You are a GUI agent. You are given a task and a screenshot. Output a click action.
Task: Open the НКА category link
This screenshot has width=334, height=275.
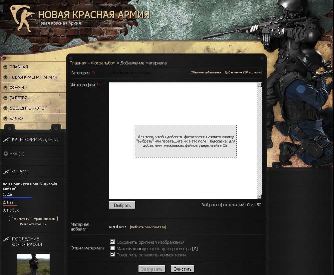[x=13, y=153]
